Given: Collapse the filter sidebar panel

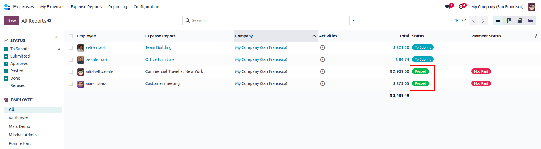Looking at the screenshot, I should coord(56,37).
